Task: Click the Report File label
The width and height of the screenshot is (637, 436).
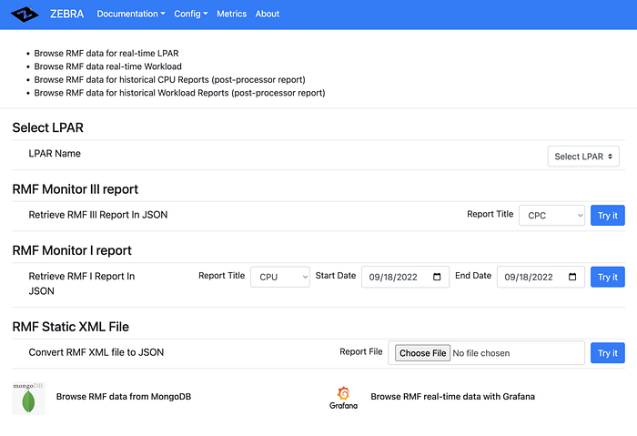Action: 361,352
